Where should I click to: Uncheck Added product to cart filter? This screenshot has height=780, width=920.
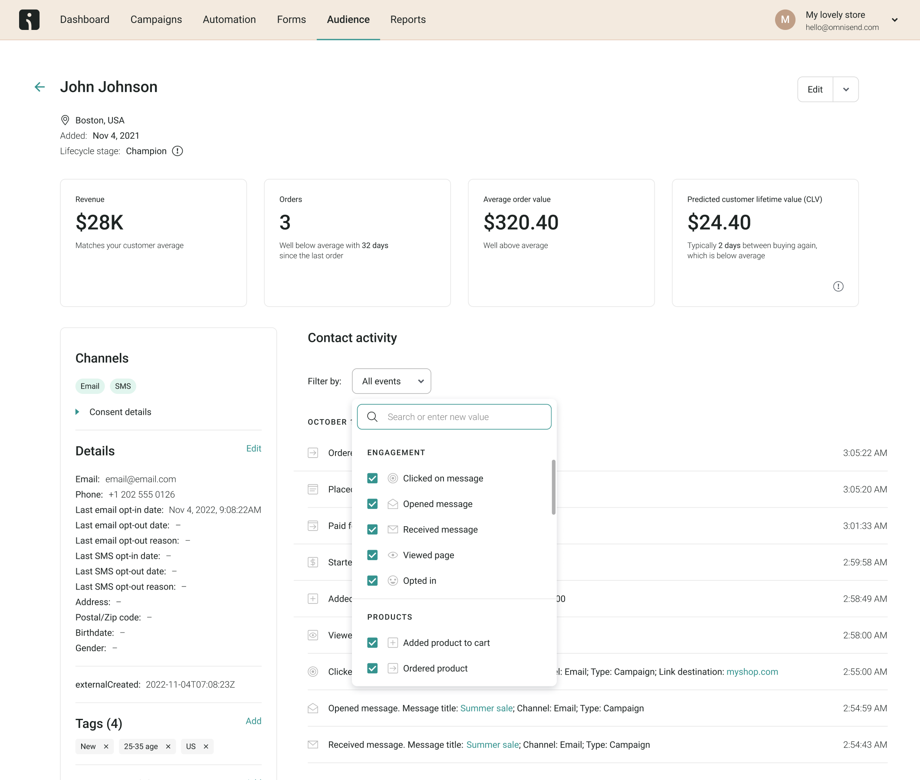click(372, 643)
